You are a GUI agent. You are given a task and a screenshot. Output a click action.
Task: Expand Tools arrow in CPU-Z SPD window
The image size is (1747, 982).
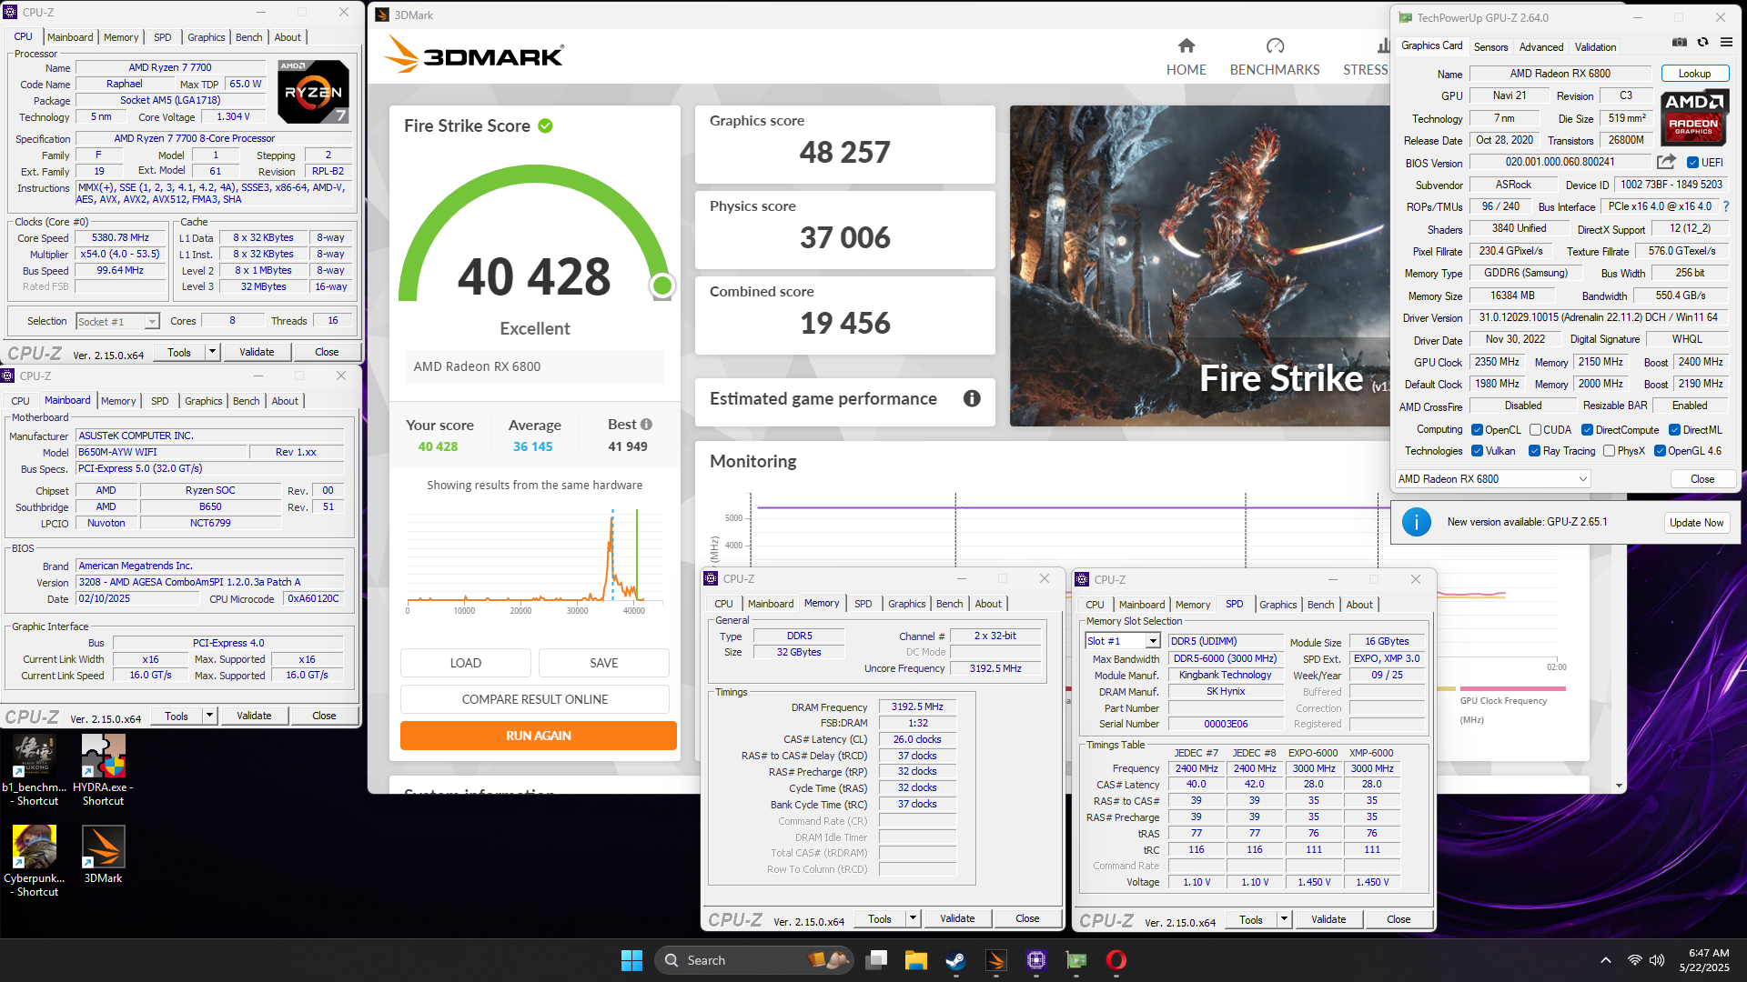[x=1284, y=919]
